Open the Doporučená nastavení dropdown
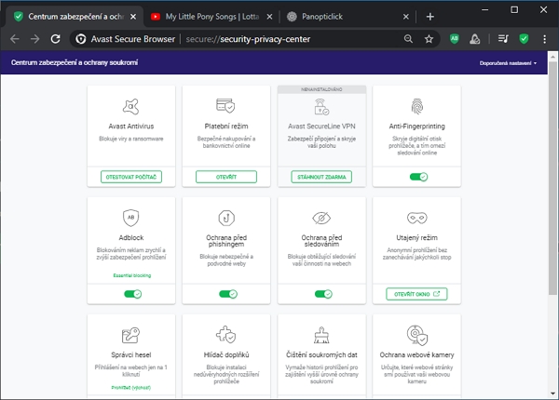Image resolution: width=559 pixels, height=400 pixels. [x=508, y=63]
